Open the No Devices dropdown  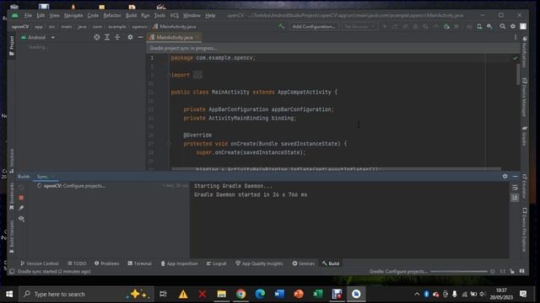point(359,26)
